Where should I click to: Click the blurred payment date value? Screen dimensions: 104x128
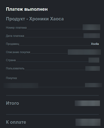point(92,36)
